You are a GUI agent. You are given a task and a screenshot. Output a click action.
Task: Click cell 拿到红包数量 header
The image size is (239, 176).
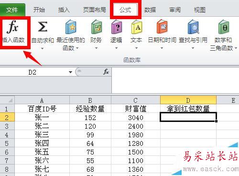coord(188,109)
